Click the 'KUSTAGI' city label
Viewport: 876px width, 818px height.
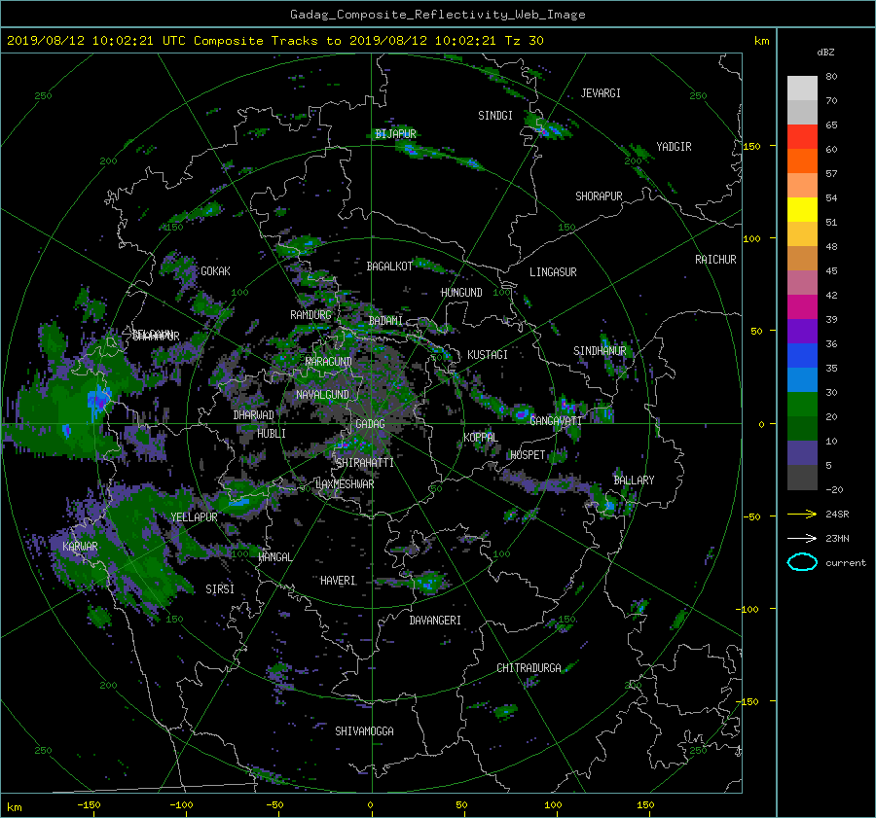pos(488,355)
